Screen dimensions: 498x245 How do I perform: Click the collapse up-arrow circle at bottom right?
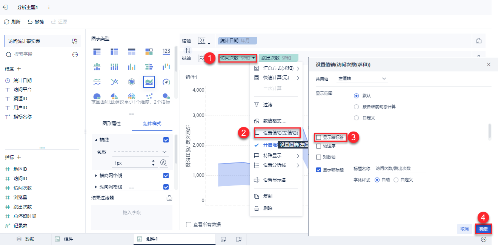coord(484,239)
